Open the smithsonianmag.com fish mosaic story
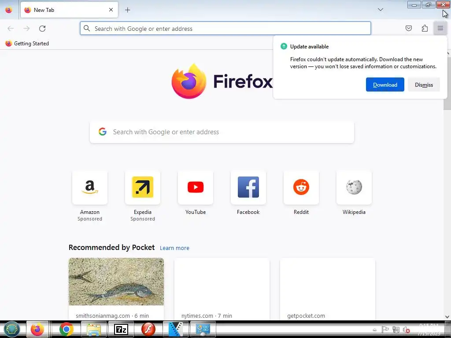451x338 pixels. [116, 289]
